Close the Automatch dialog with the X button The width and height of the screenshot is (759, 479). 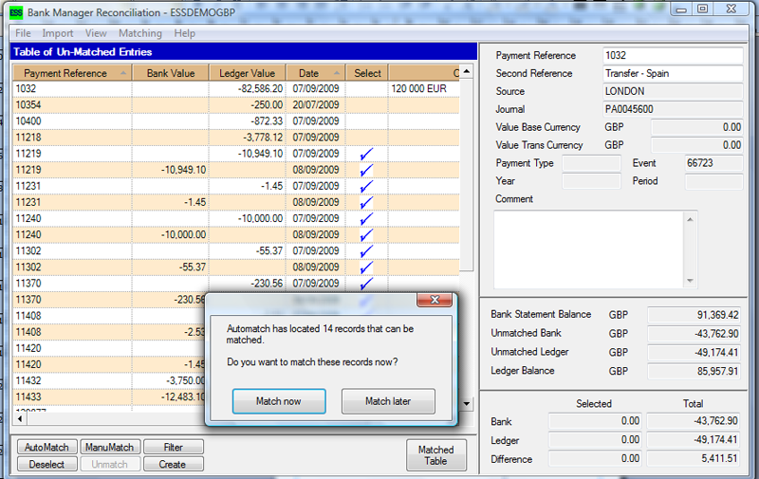(x=435, y=300)
